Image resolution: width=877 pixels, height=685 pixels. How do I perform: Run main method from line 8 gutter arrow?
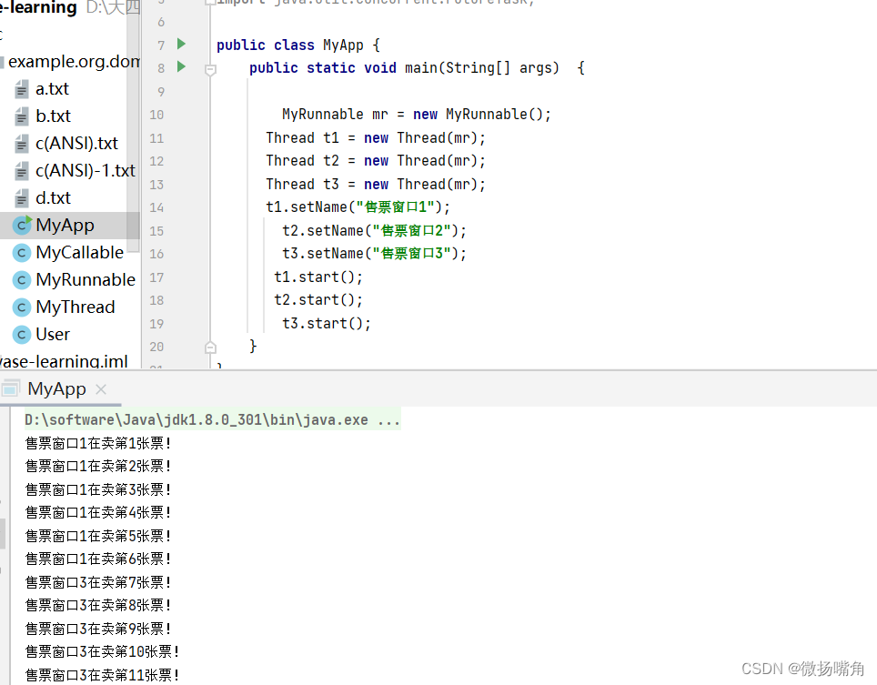click(181, 66)
